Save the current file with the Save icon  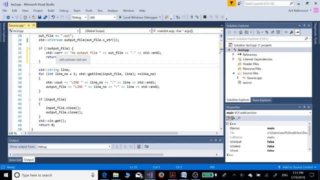tap(39, 17)
